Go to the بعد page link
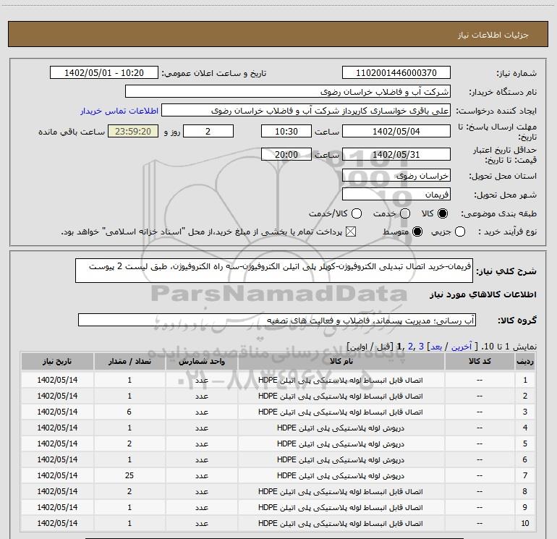Viewport: 557px width, 539px height. click(436, 347)
